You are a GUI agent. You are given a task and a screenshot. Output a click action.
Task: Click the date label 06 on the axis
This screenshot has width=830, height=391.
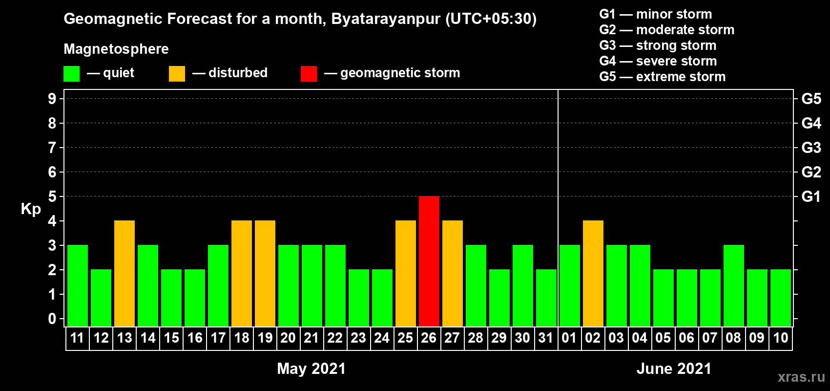[x=686, y=338]
